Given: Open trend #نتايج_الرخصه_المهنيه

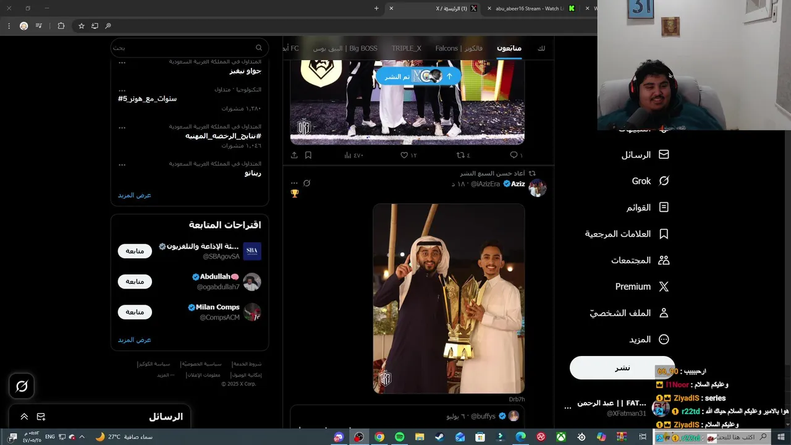Looking at the screenshot, I should (223, 136).
